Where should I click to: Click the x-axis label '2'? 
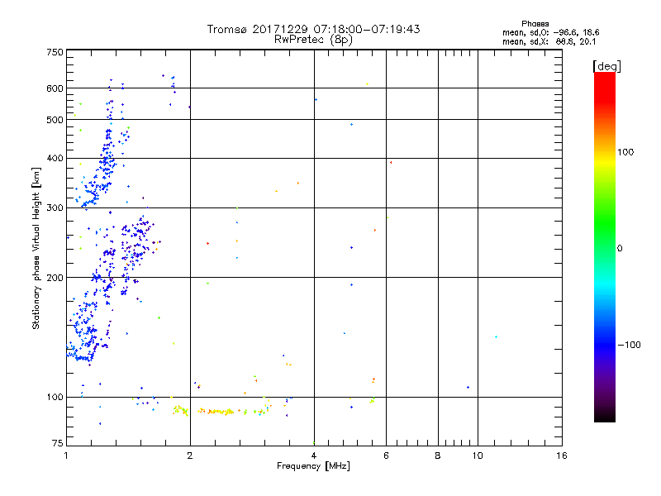coord(190,455)
